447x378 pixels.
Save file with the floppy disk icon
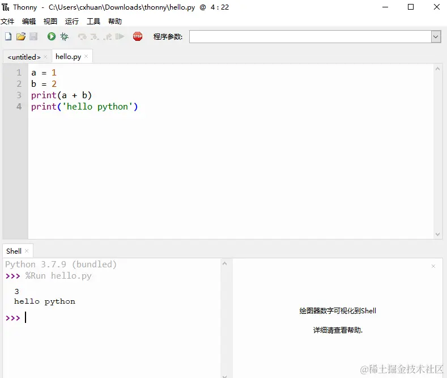tap(33, 36)
